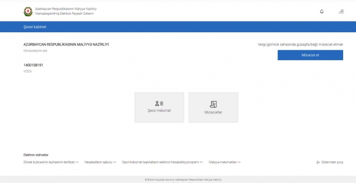
Task: Click the Mərkəzləşdirilmiş Elektron Reyestr Sistemi subtitle
Action: [64, 14]
